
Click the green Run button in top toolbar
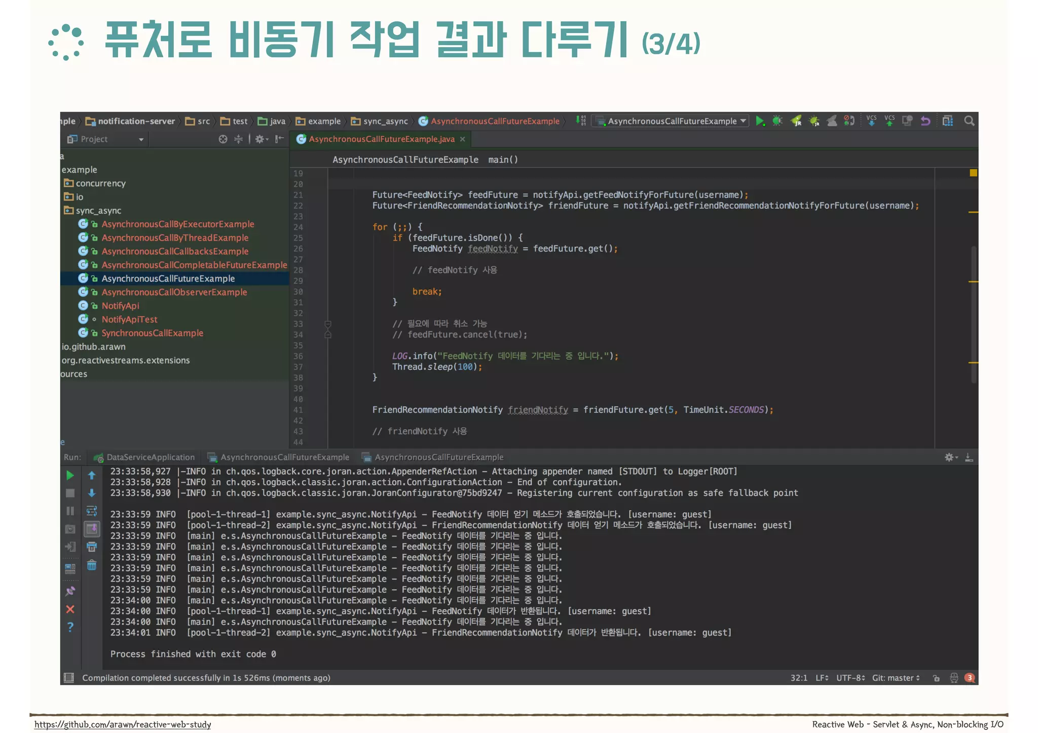coord(759,121)
